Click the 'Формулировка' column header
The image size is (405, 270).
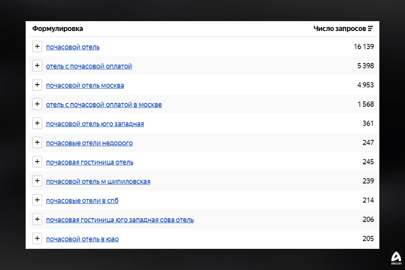[58, 29]
